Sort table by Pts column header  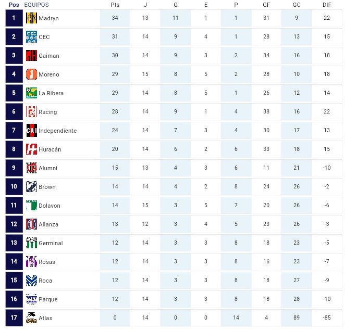pyautogui.click(x=115, y=5)
